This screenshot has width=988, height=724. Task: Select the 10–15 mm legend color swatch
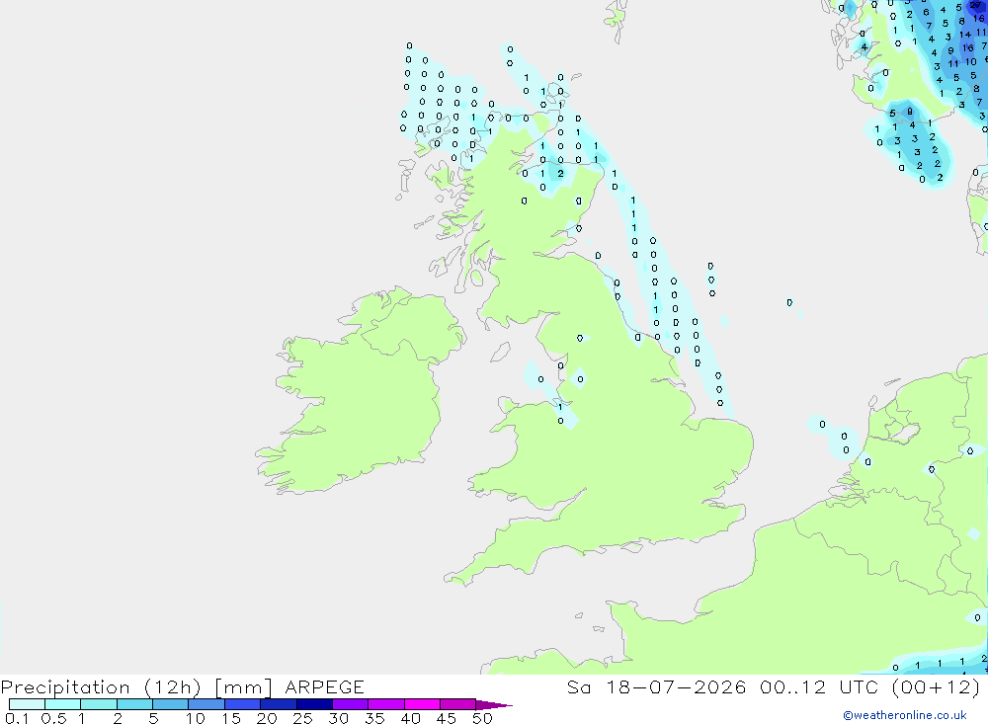click(x=206, y=704)
